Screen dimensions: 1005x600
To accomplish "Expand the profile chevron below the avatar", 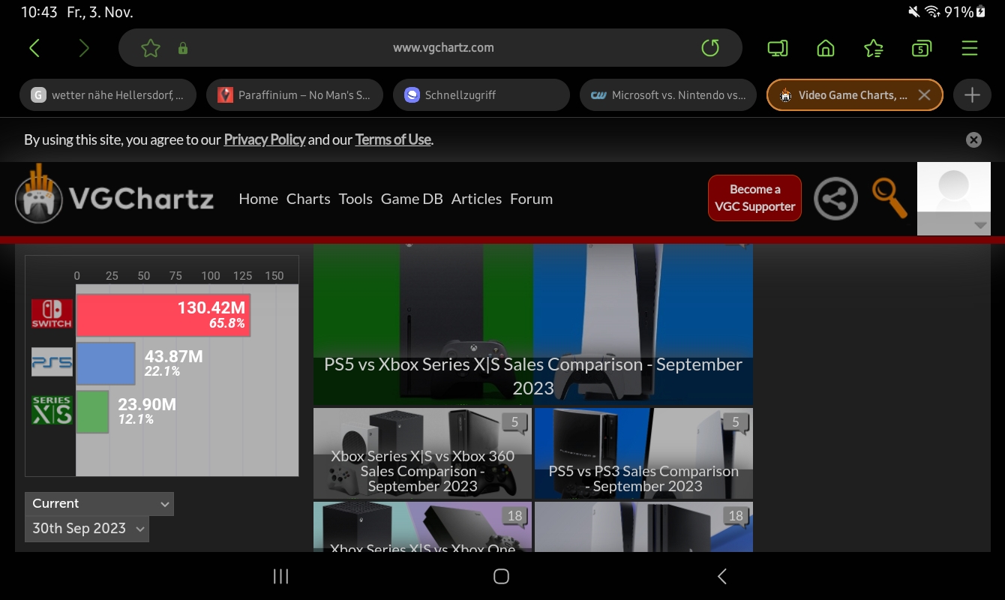I will 980,225.
